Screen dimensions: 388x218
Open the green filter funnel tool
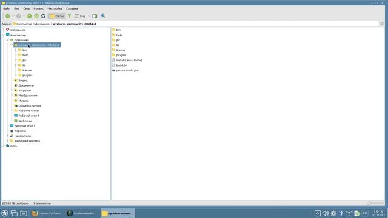(70, 16)
